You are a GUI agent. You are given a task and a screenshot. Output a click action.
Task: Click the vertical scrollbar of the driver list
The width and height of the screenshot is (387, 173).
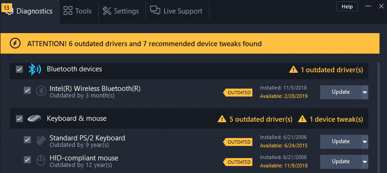tap(378, 118)
